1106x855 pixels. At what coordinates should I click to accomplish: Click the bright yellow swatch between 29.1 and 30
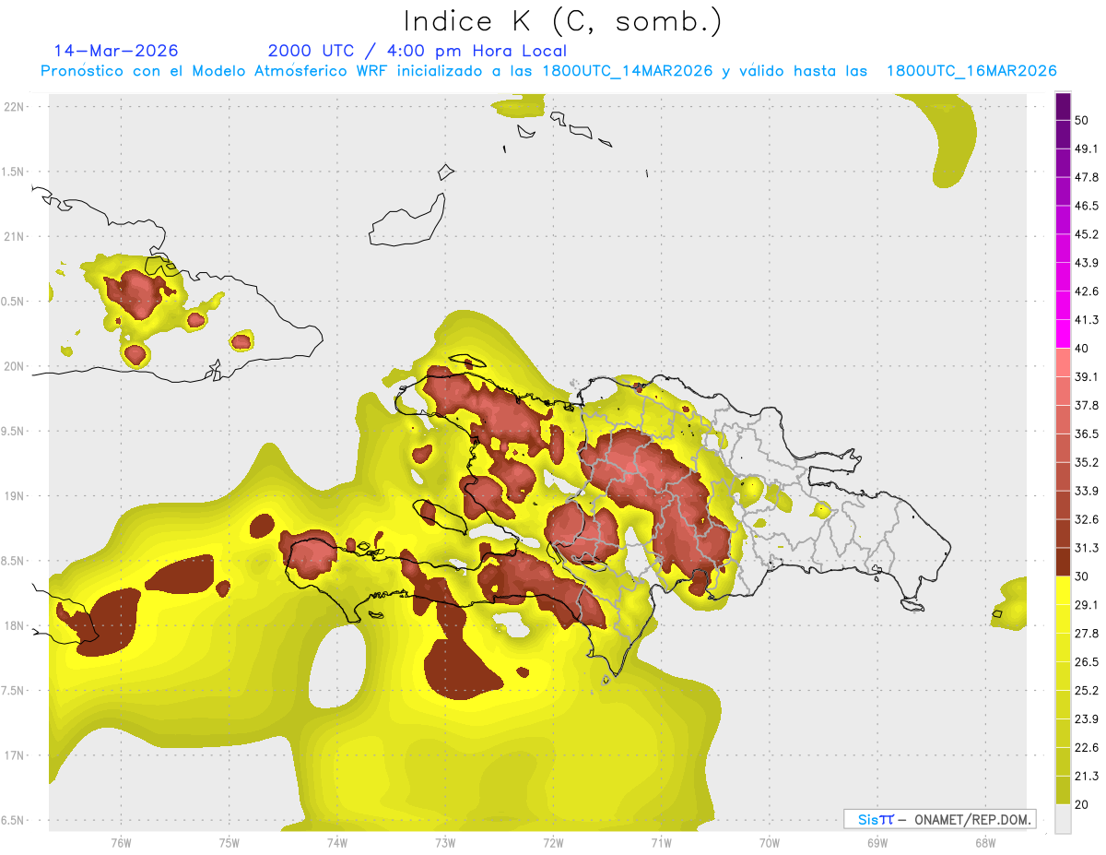coord(1063,590)
